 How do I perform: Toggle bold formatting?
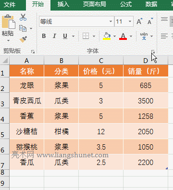(44, 36)
